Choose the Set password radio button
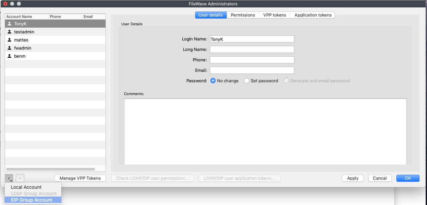The width and height of the screenshot is (427, 205). coord(247,81)
